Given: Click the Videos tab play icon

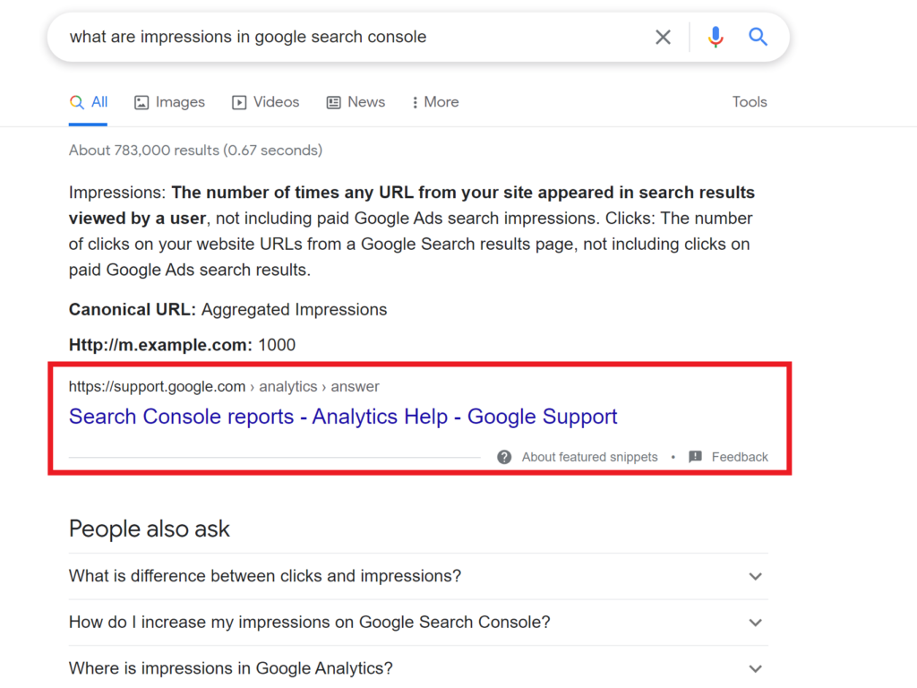Looking at the screenshot, I should pos(239,103).
